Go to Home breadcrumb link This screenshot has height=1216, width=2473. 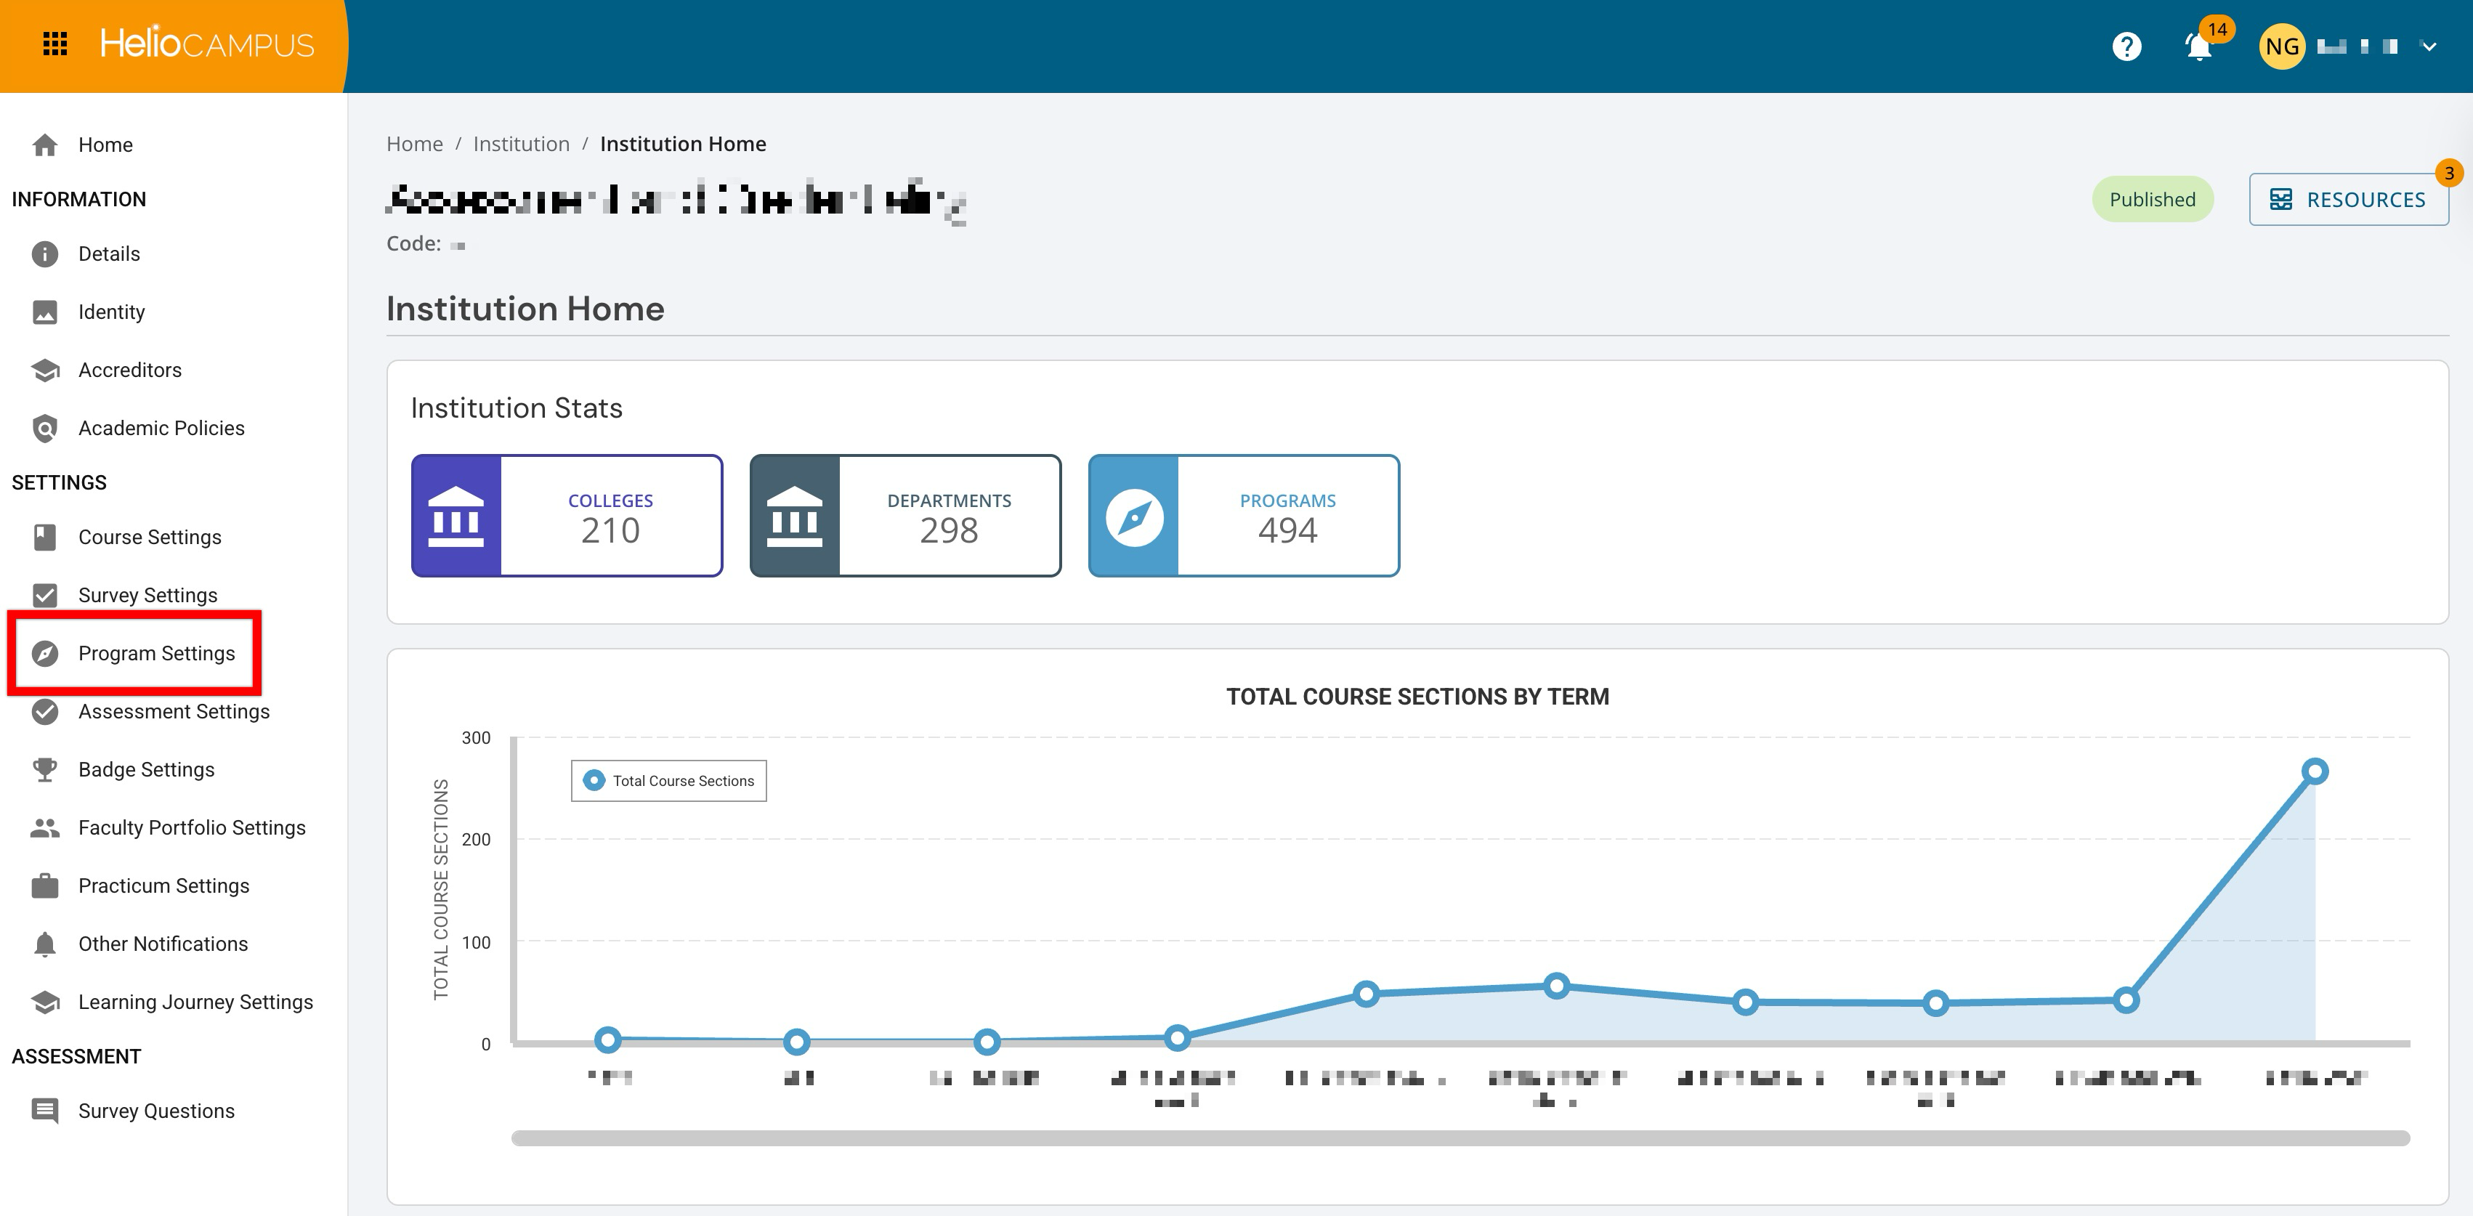click(x=414, y=144)
